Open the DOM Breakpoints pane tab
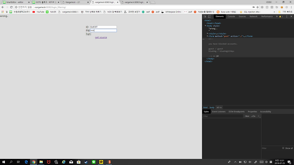Viewport: 294px width, 165px height. [x=236, y=112]
